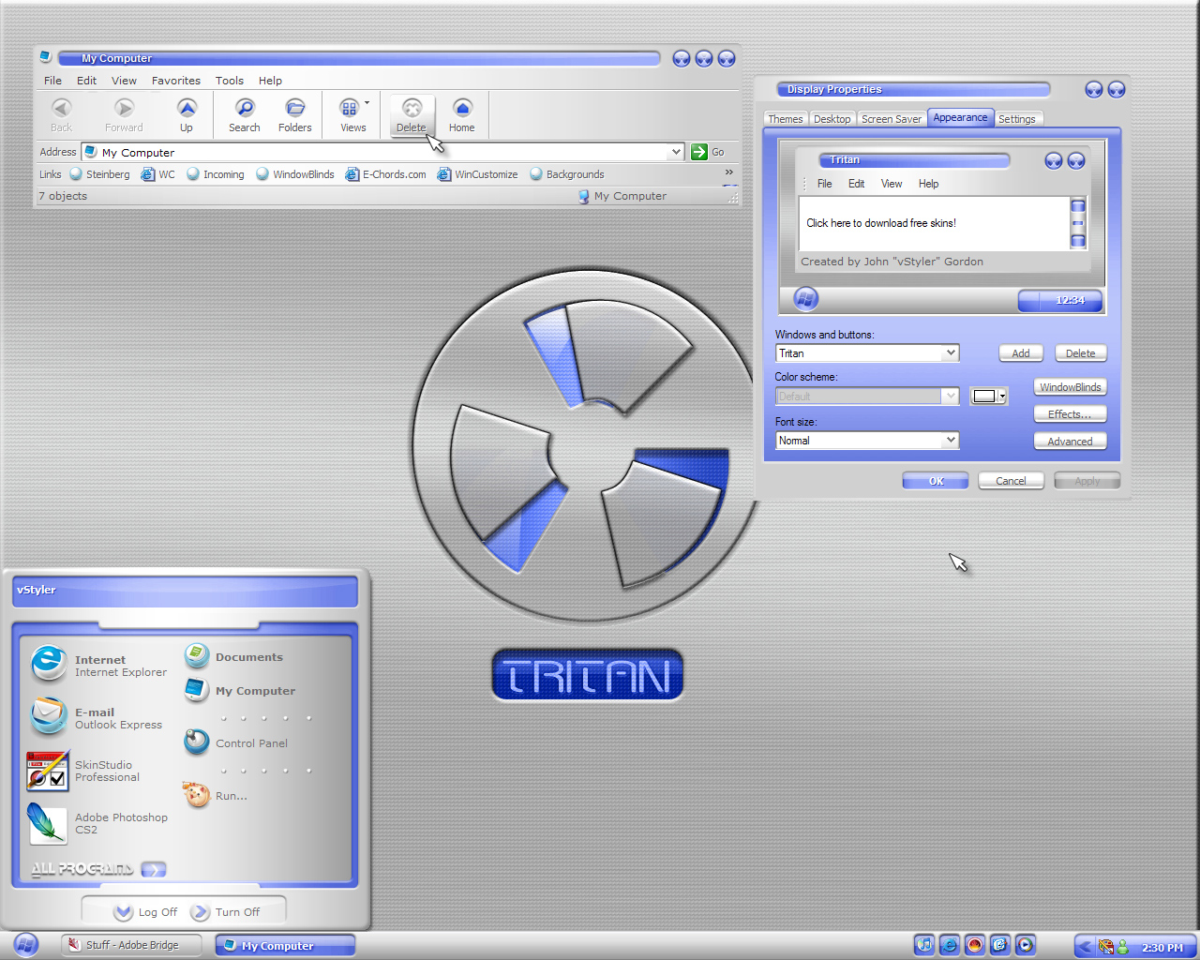
Task: Click the Messenger tray icon
Action: 1122,947
